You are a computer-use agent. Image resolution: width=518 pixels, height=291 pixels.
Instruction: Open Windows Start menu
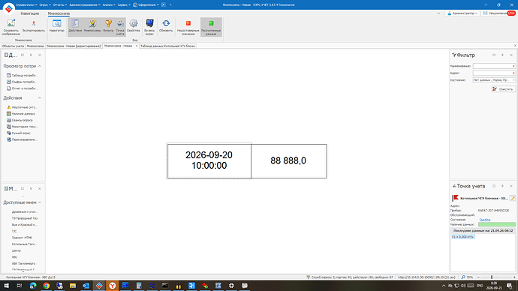click(6, 286)
